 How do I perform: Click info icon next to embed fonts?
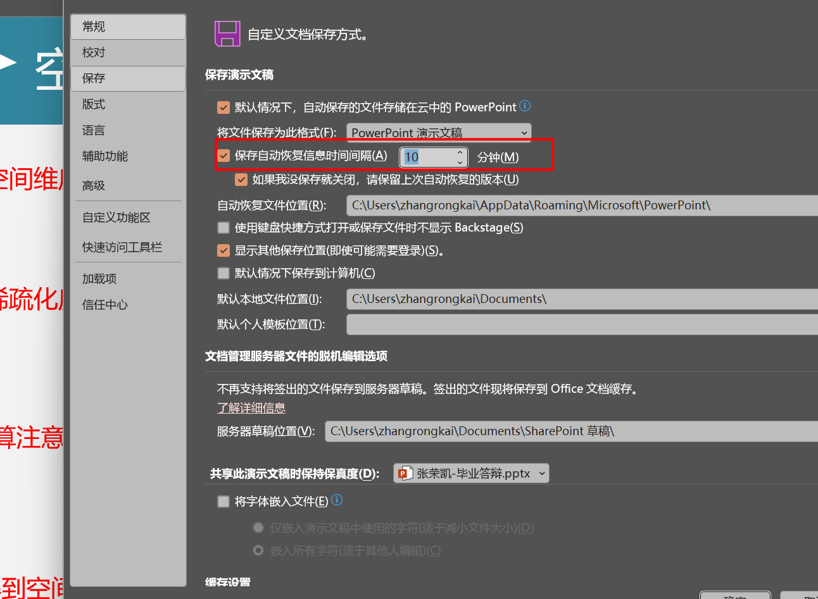[337, 500]
